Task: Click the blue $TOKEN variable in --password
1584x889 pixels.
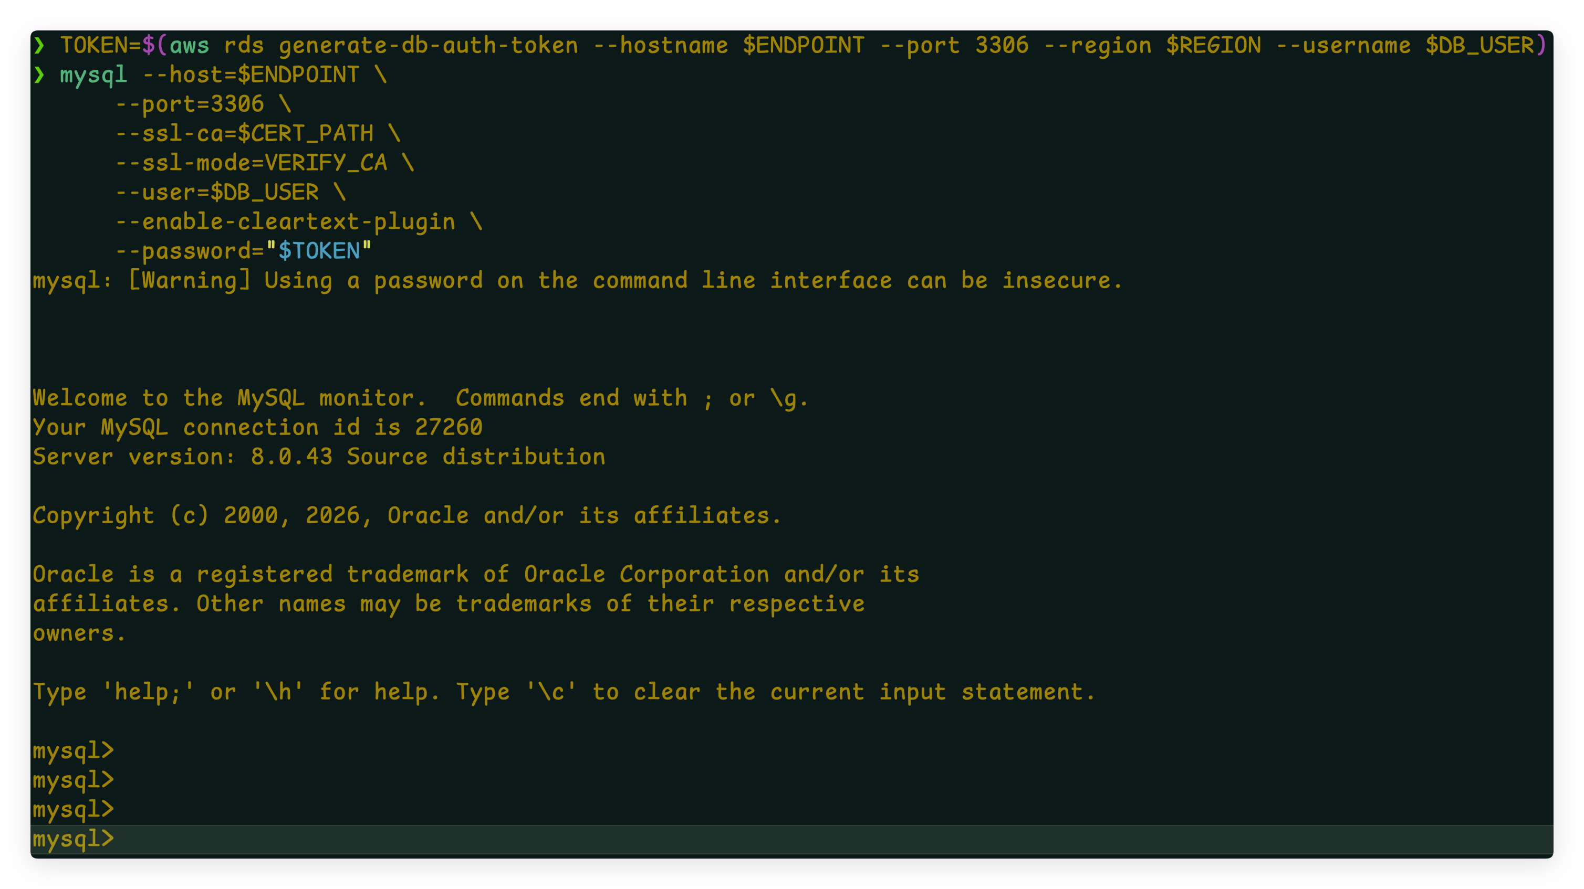Action: [x=318, y=251]
